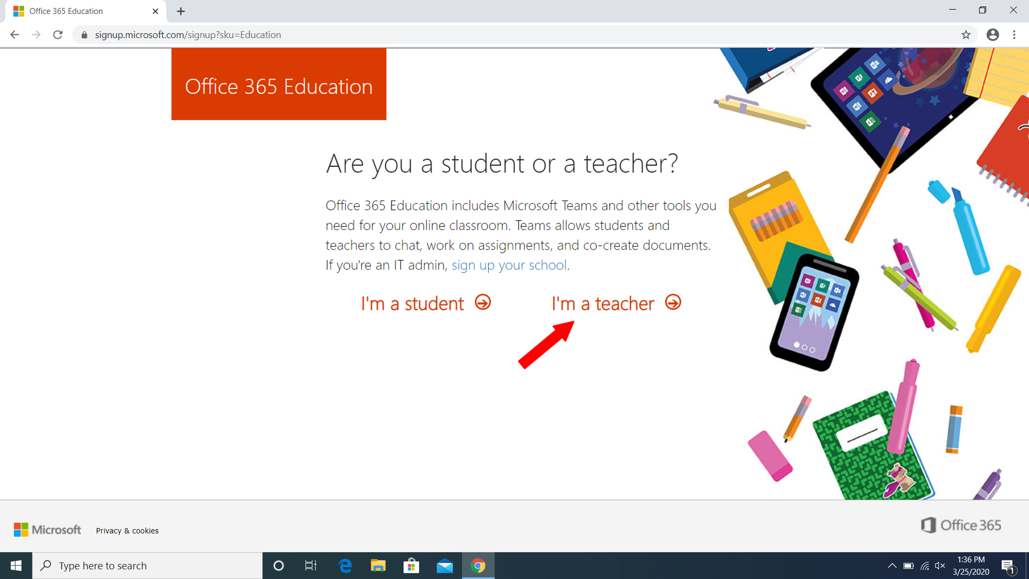The width and height of the screenshot is (1029, 579).
Task: Open File Explorer from taskbar
Action: coord(378,566)
